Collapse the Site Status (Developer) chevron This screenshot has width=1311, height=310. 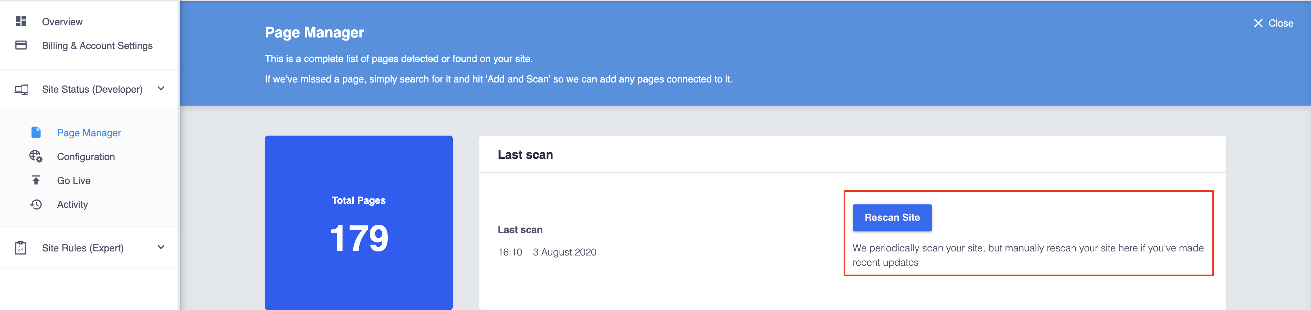(161, 89)
